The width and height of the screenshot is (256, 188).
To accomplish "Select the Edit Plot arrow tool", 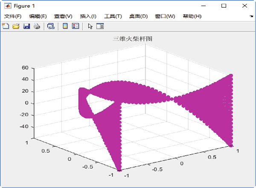I will click(90, 26).
